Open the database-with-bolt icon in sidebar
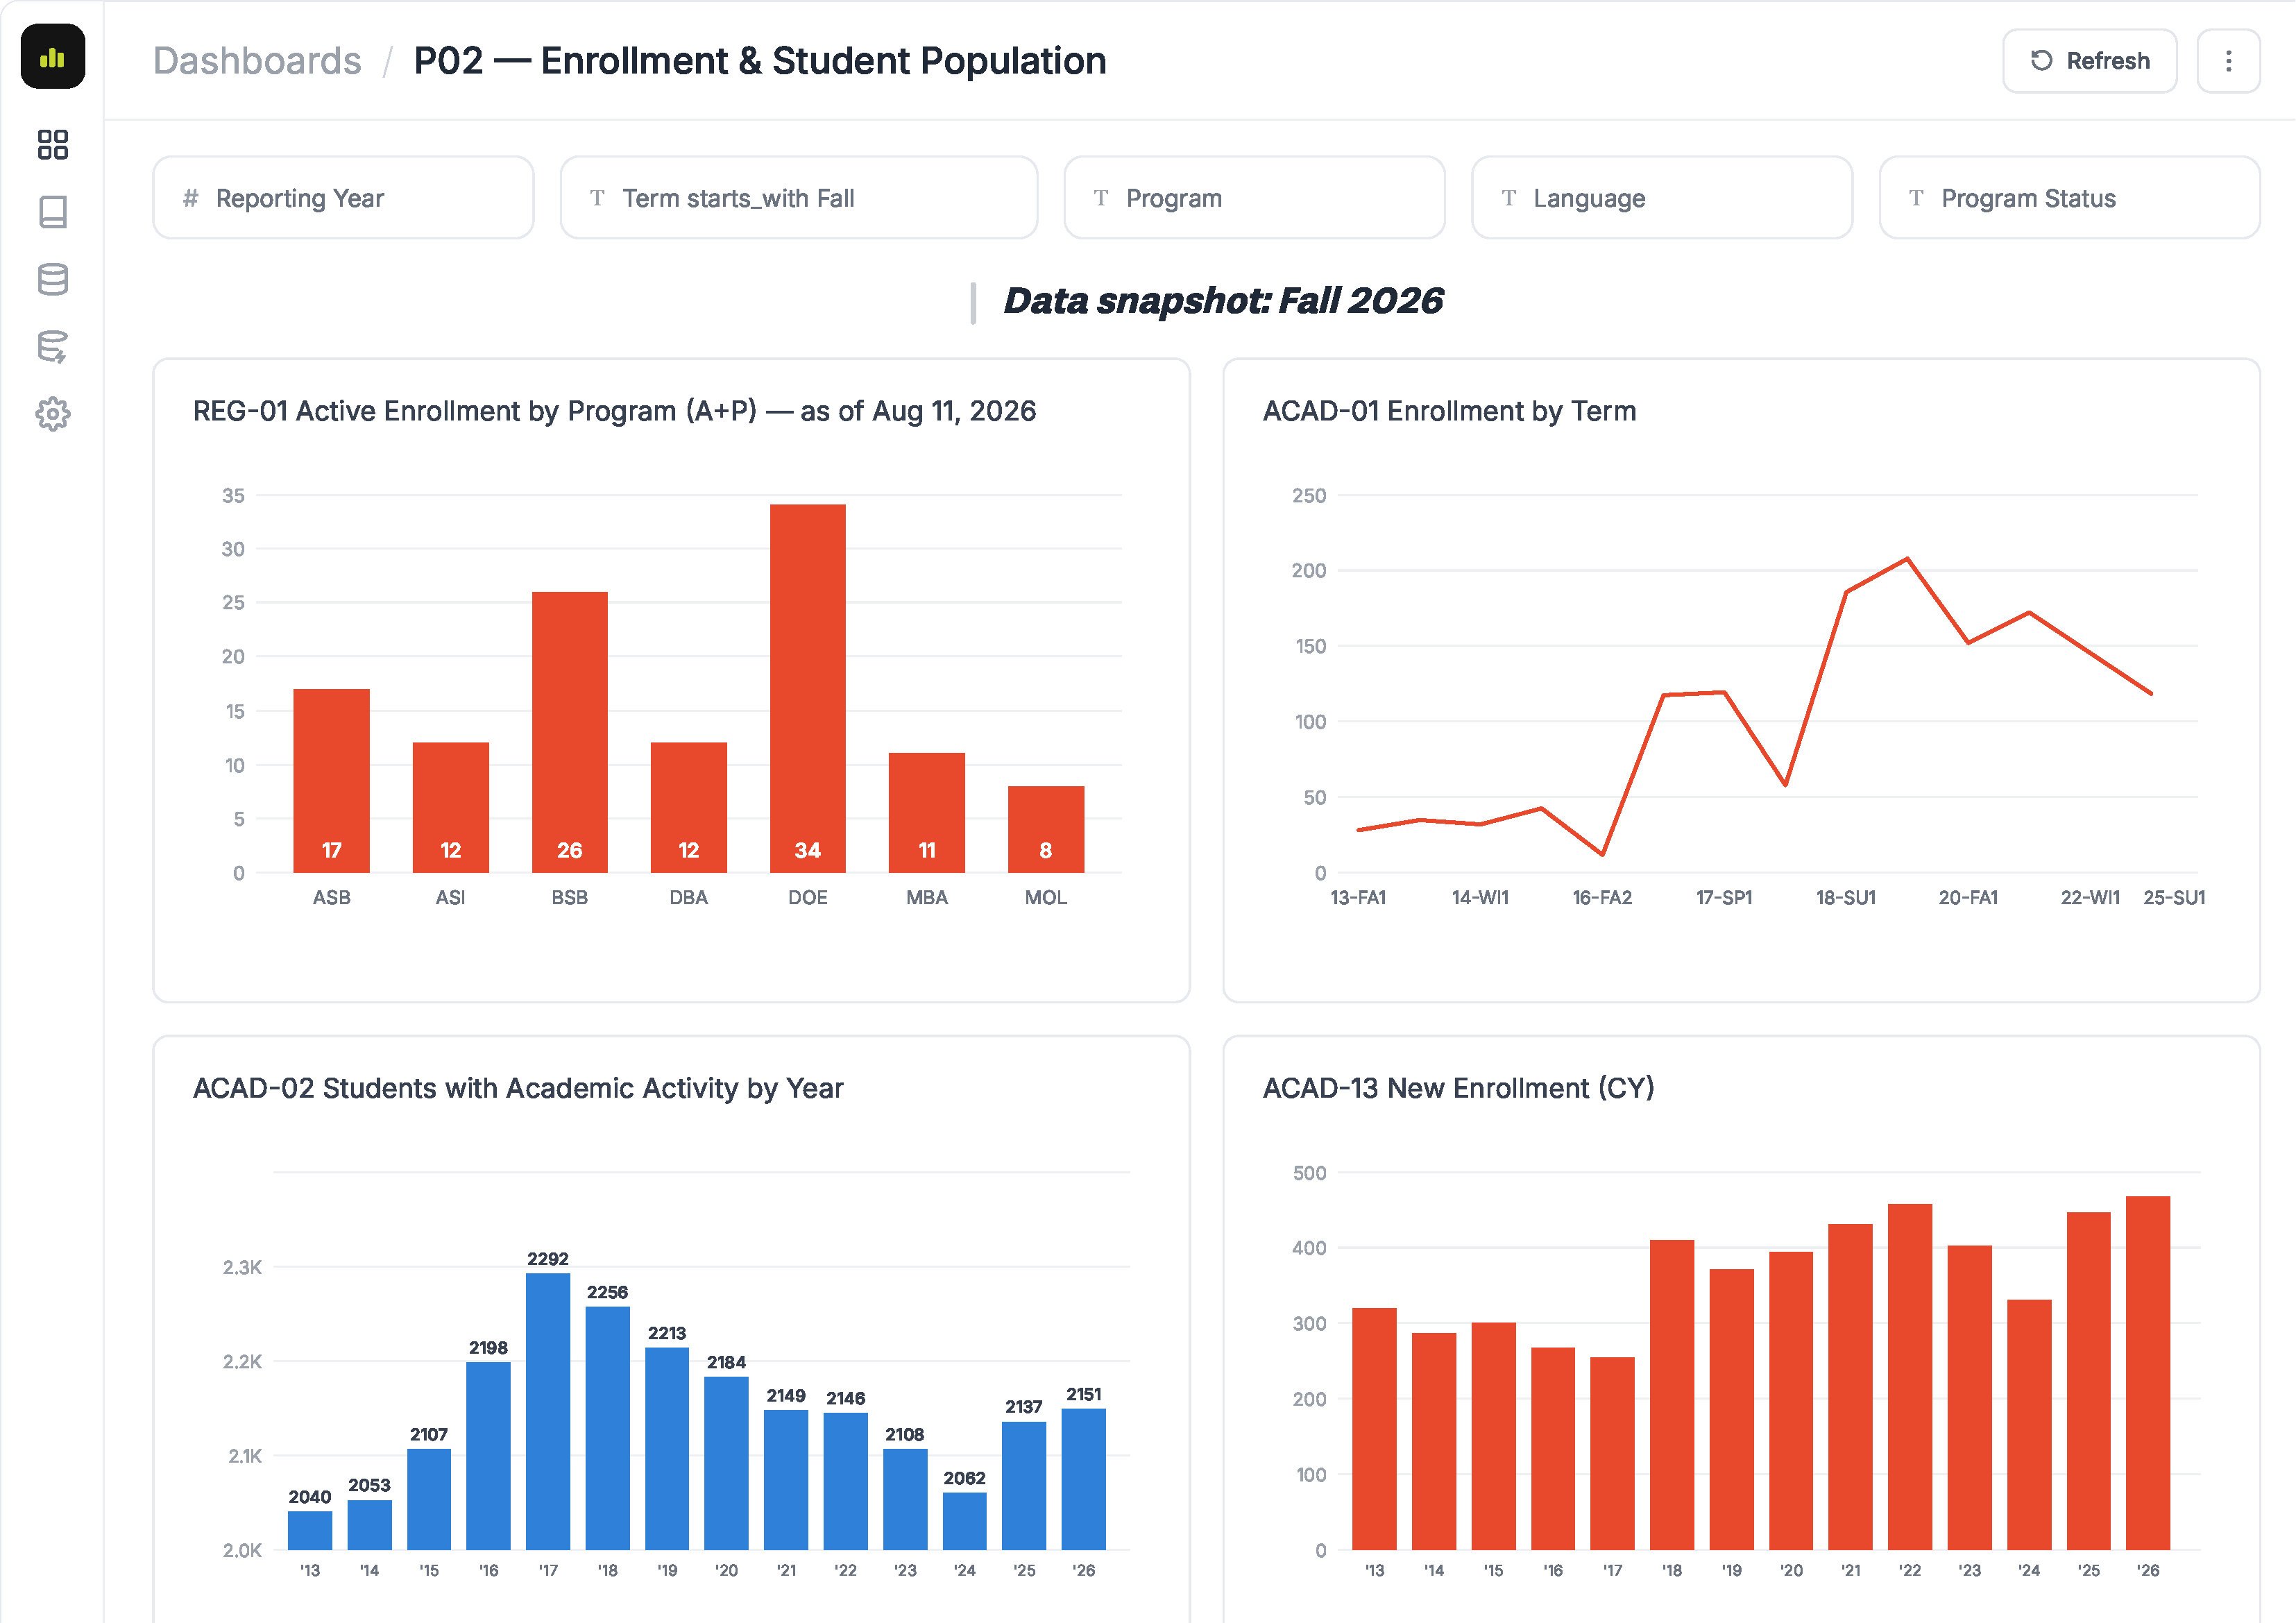The height and width of the screenshot is (1623, 2296). point(52,347)
